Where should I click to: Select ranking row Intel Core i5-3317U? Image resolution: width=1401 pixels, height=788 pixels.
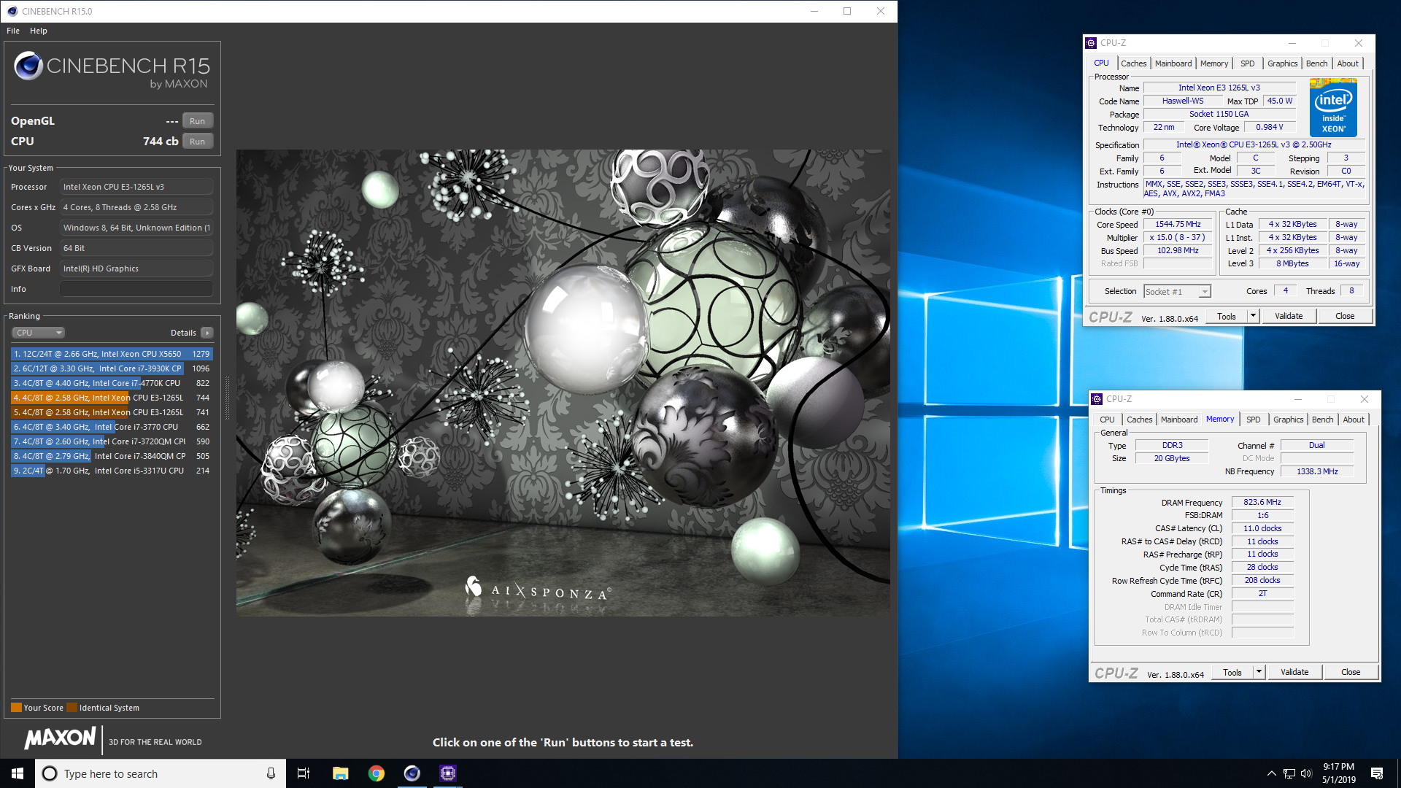coord(112,471)
